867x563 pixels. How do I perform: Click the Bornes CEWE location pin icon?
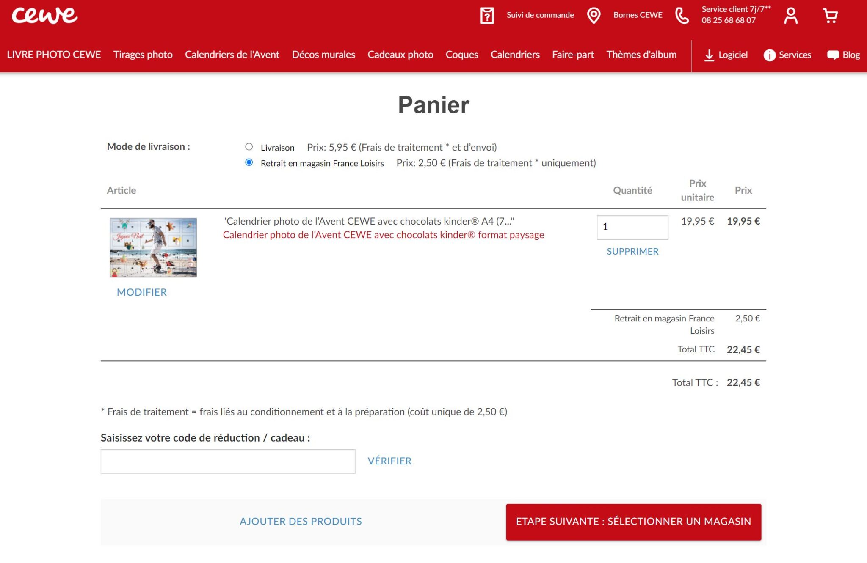tap(594, 16)
